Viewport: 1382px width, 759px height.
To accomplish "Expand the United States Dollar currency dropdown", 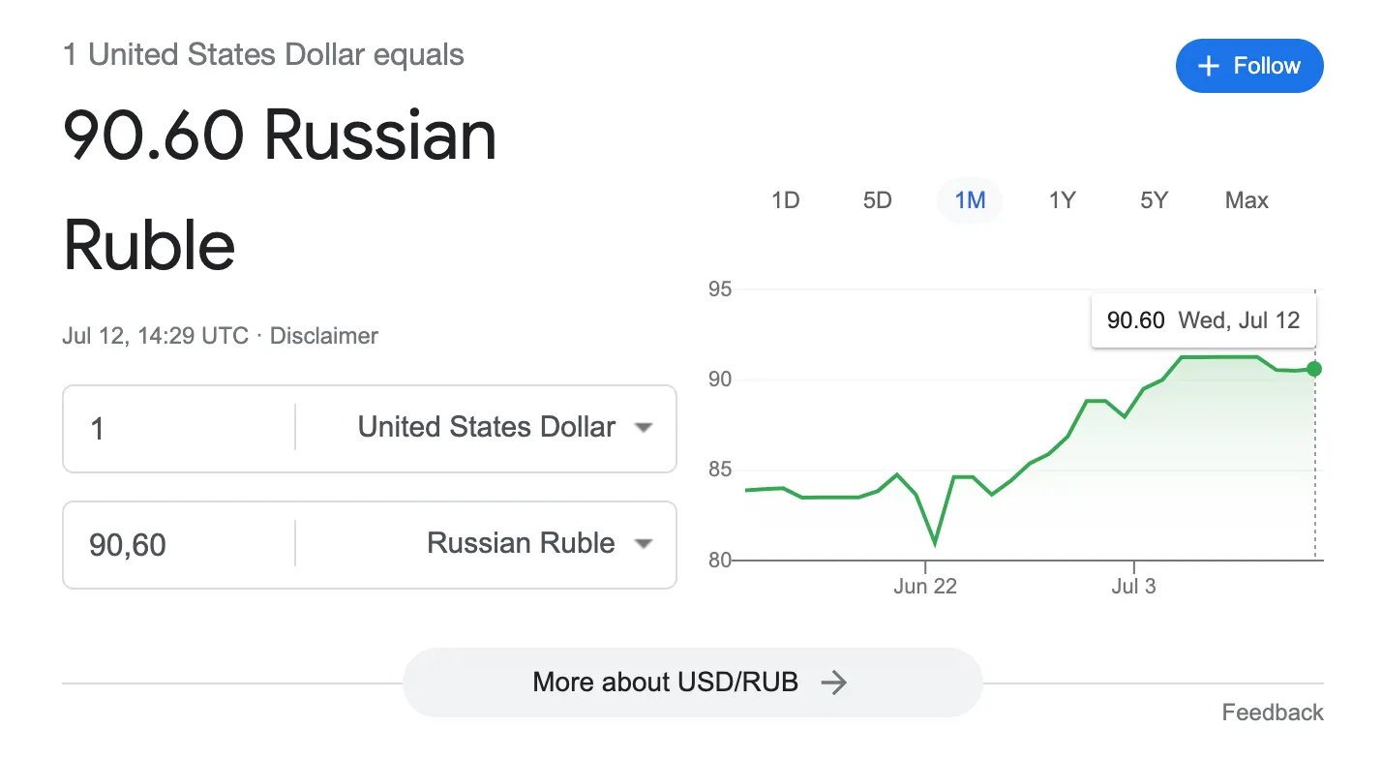I will pos(644,428).
